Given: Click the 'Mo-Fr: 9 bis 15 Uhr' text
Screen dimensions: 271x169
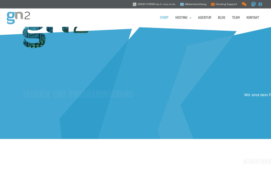Looking at the screenshot, I should click(x=166, y=5).
